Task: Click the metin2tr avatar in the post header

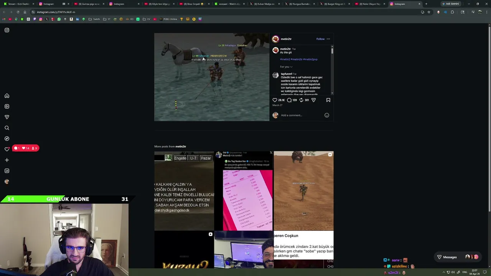Action: coord(275,39)
